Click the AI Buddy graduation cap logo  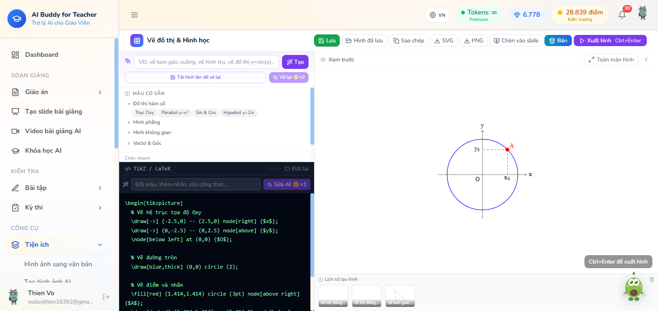[17, 19]
